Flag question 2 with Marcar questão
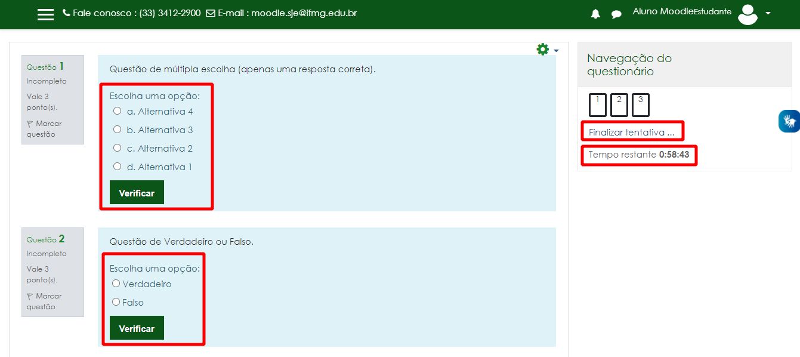Viewport: 800px width, 357px height. 44,301
